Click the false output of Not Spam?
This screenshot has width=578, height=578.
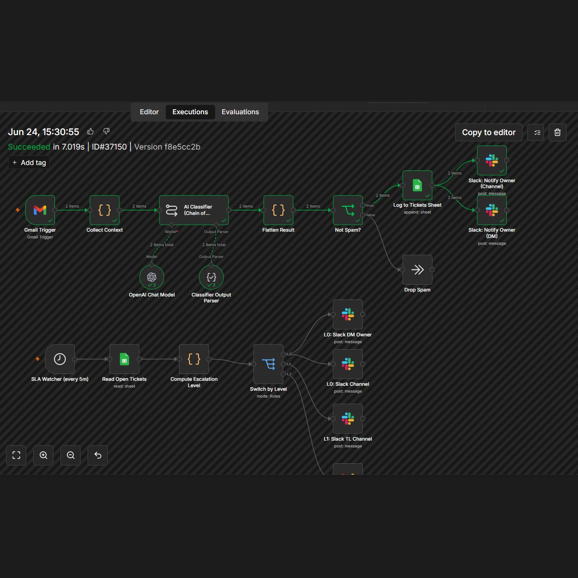click(363, 215)
